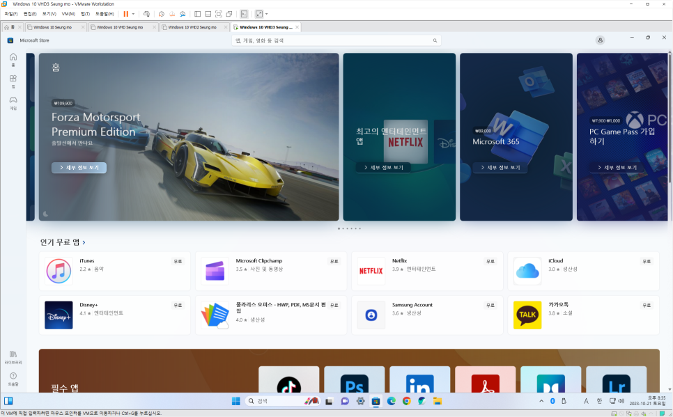Revert to snapshot toolbar icon
This screenshot has height=417, width=673.
tap(172, 14)
